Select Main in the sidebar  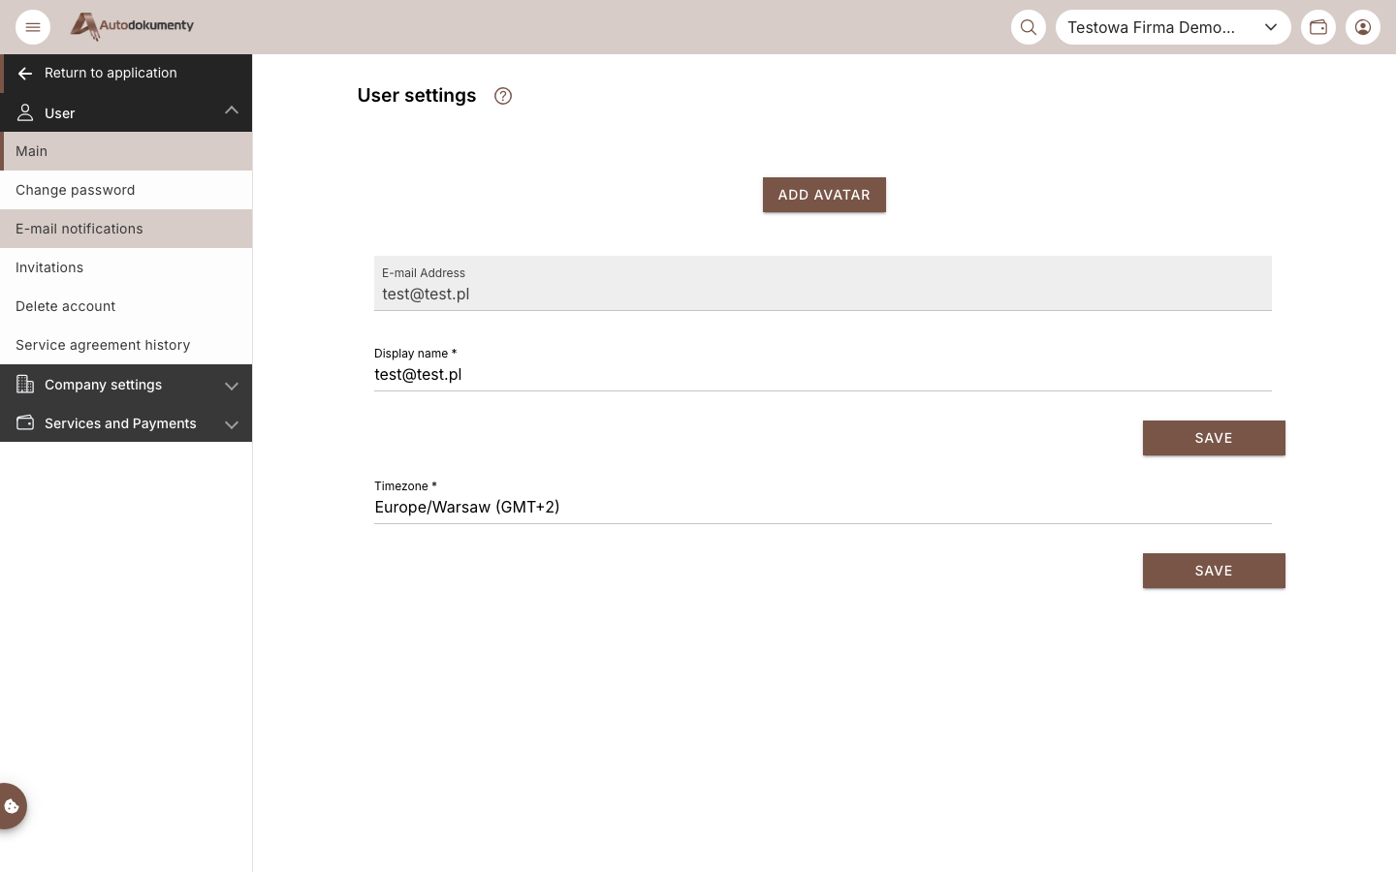click(126, 151)
